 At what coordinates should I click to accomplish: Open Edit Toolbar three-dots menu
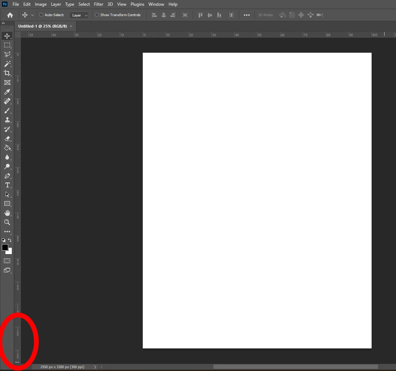click(x=7, y=232)
